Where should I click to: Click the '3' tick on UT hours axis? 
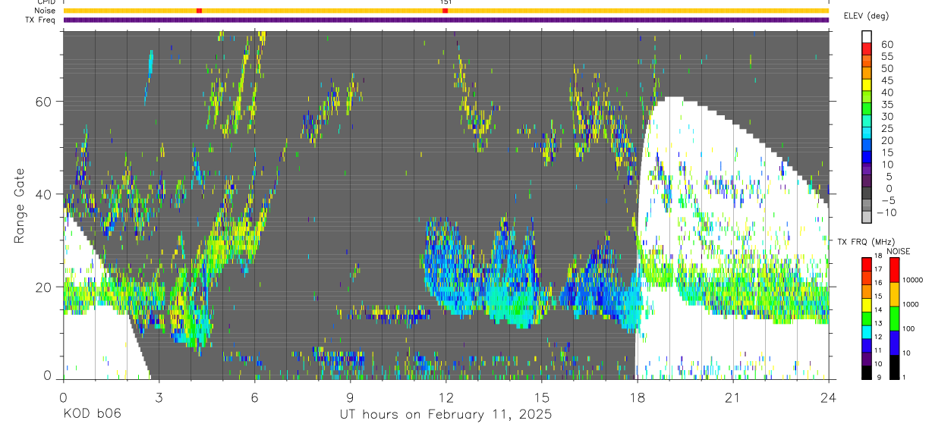coord(159,397)
